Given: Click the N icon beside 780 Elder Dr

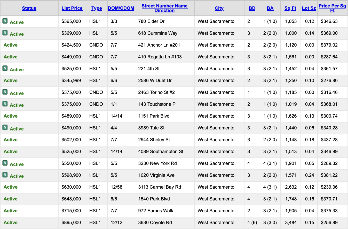Looking at the screenshot, I should point(5,21).
